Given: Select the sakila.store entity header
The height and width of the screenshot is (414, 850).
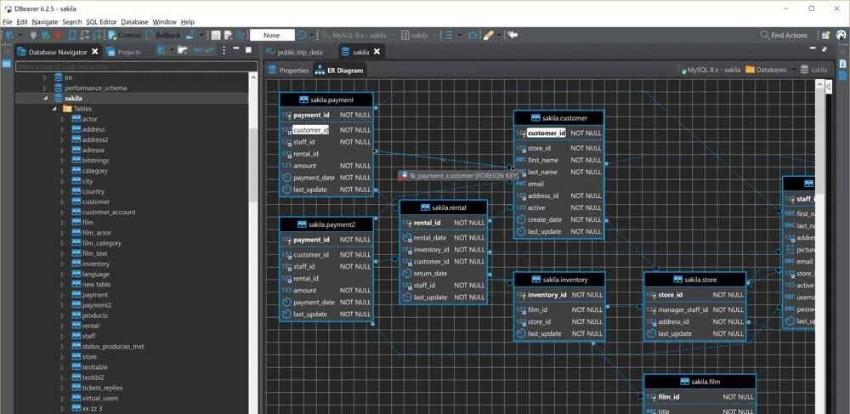Looking at the screenshot, I should pos(695,280).
